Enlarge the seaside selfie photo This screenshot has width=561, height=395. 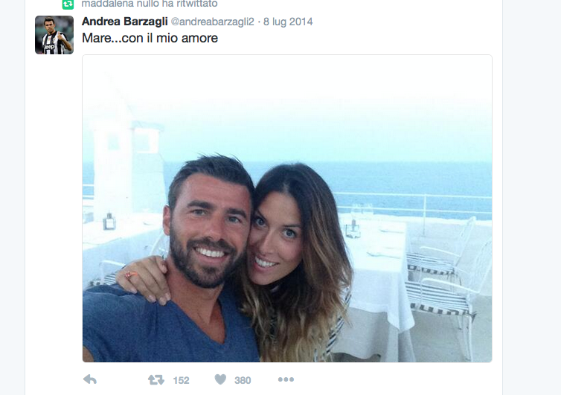(x=287, y=208)
